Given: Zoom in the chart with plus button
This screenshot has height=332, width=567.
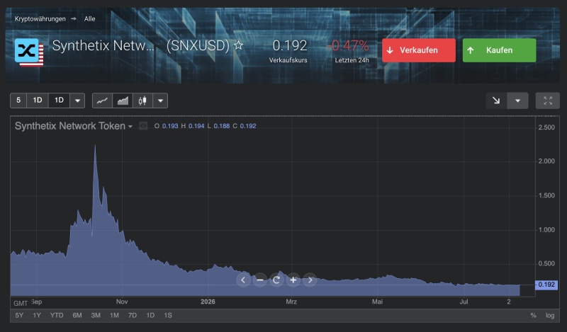Looking at the screenshot, I should (293, 280).
